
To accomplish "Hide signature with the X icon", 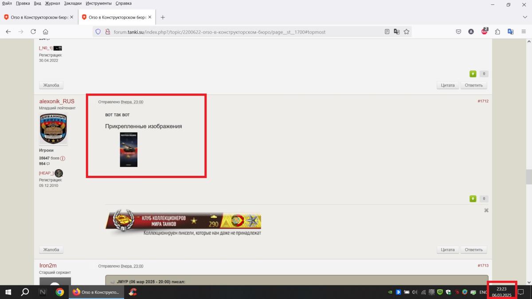I will (x=486, y=210).
